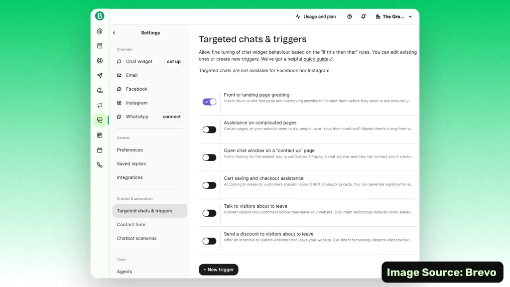510x287 pixels.
Task: Open Usage and plan link
Action: tap(319, 16)
